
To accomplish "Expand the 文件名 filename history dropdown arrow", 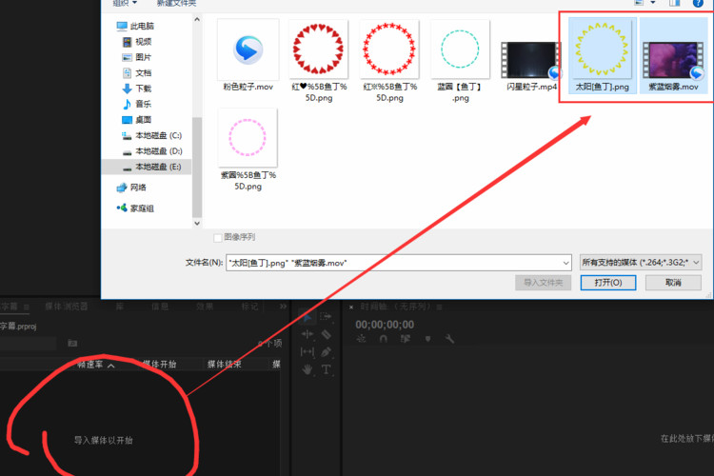I will click(x=567, y=262).
